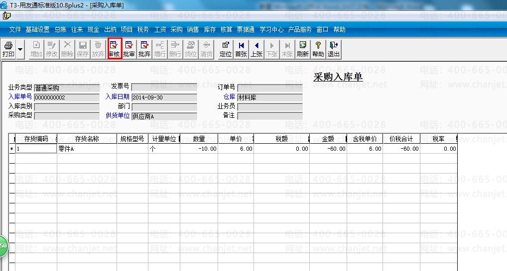Click the small folder icon below the title bar

click(6, 15)
